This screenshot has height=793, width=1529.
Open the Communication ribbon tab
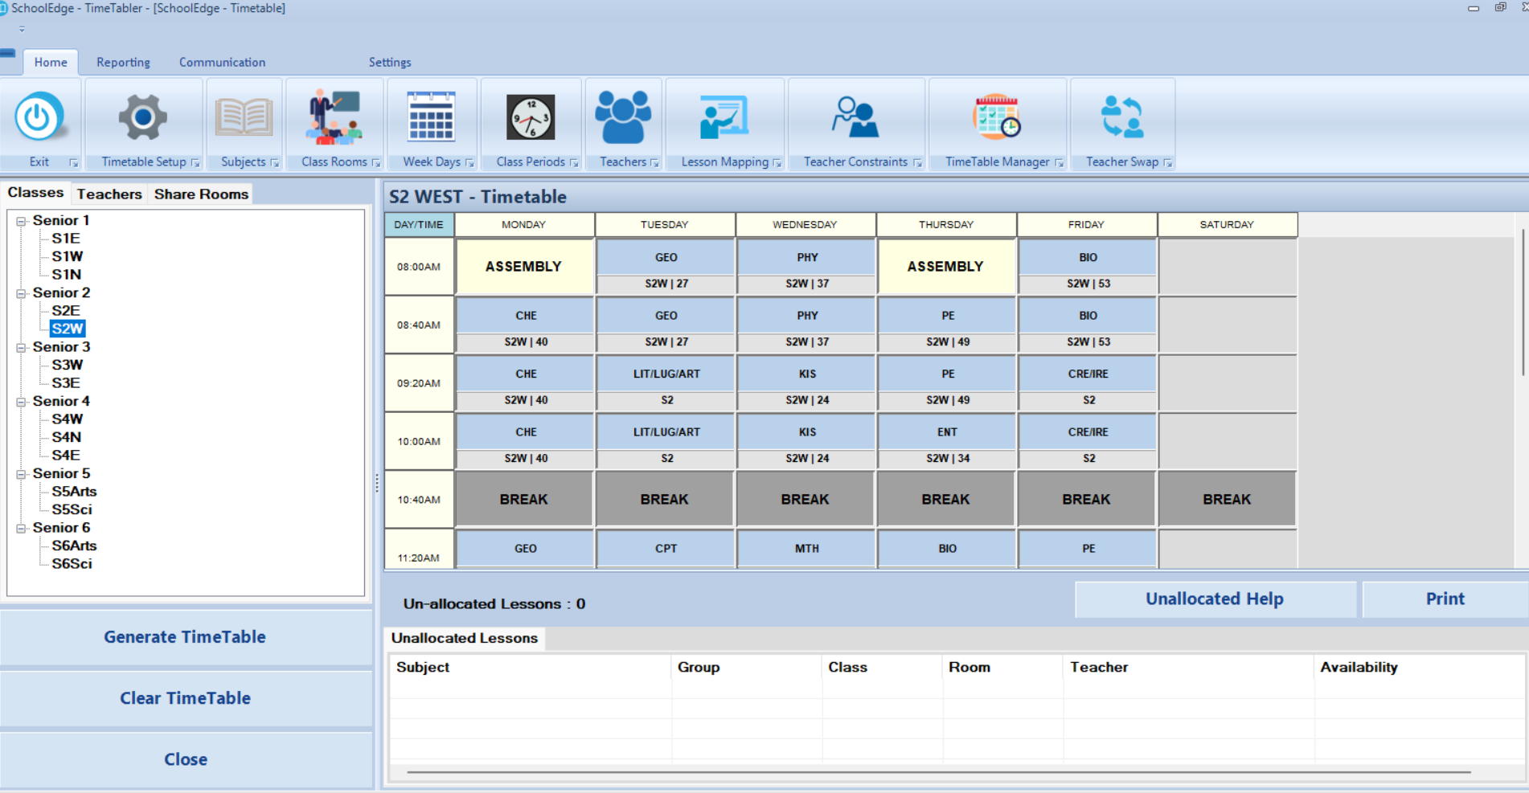(222, 62)
